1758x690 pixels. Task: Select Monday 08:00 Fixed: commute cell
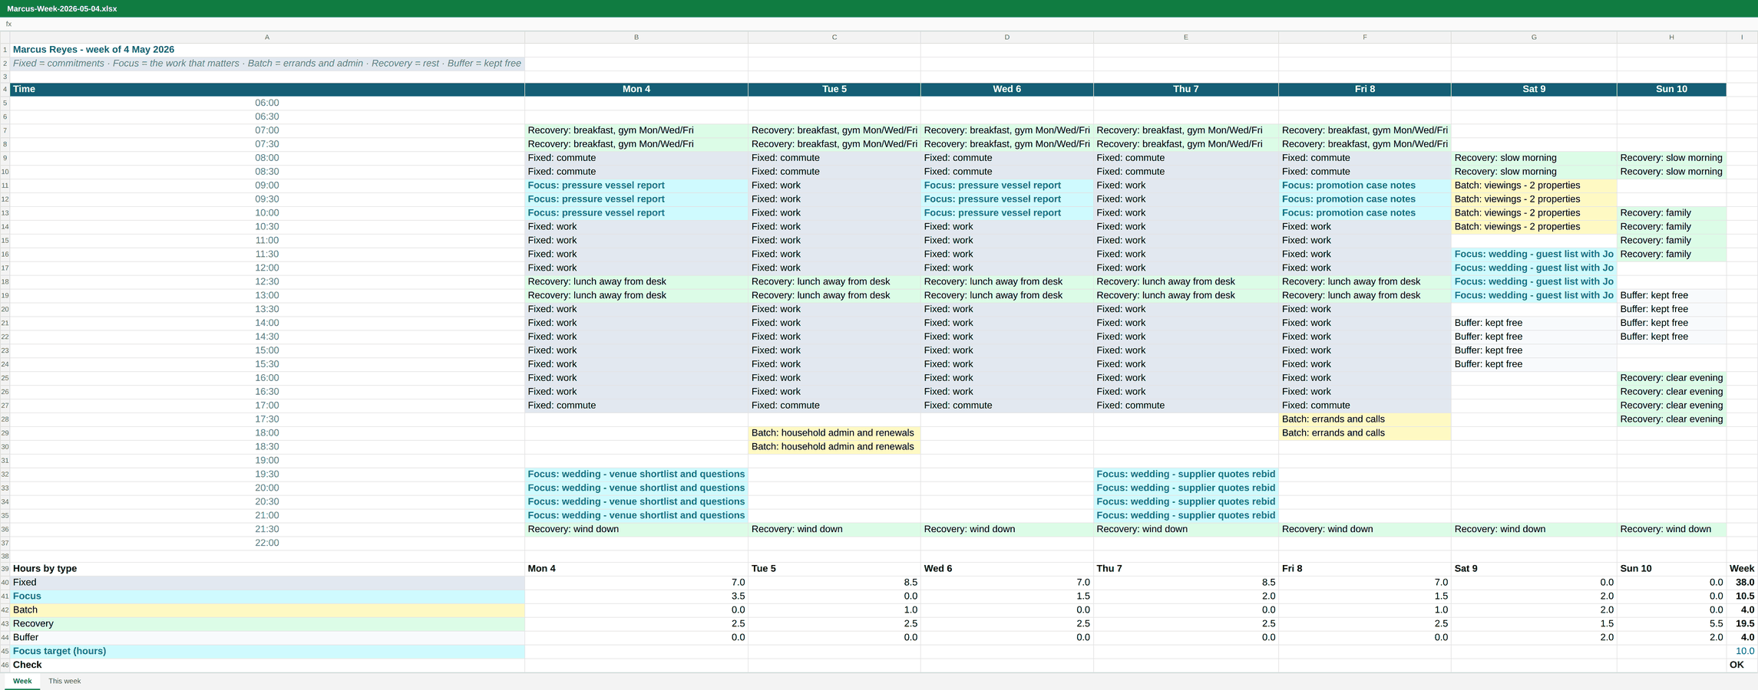point(636,158)
